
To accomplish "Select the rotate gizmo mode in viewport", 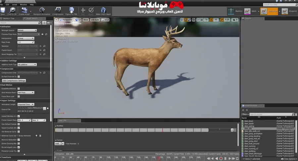I will point(186,20).
